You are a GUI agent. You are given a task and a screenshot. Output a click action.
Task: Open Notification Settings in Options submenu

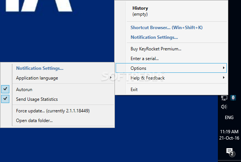click(x=40, y=68)
